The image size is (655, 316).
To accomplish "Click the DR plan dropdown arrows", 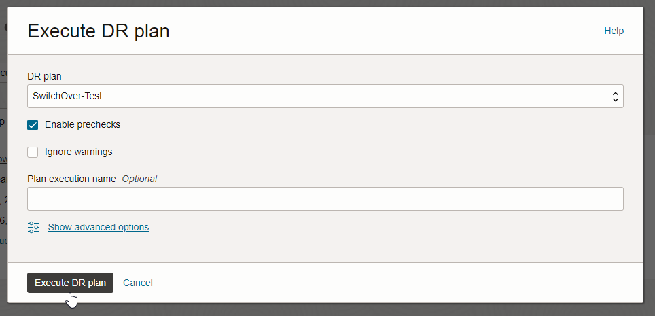I will pyautogui.click(x=615, y=96).
